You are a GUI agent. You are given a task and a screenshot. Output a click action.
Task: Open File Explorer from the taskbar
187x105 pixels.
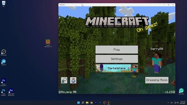pyautogui.click(x=87, y=103)
